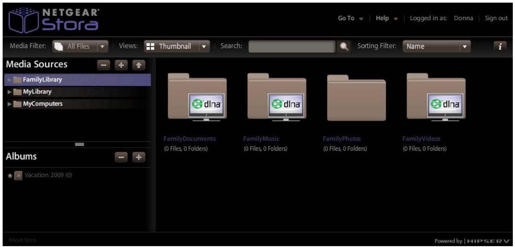Add a Media Source with plus button

pyautogui.click(x=121, y=65)
